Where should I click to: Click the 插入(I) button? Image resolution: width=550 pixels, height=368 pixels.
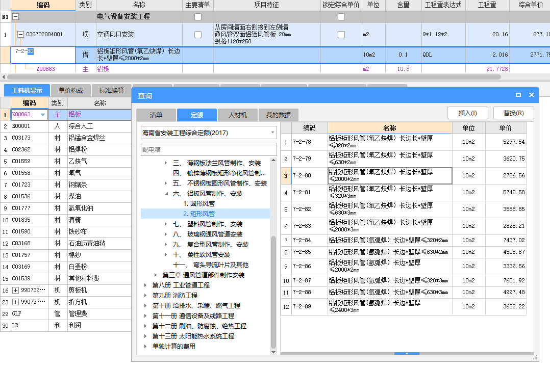coord(467,113)
